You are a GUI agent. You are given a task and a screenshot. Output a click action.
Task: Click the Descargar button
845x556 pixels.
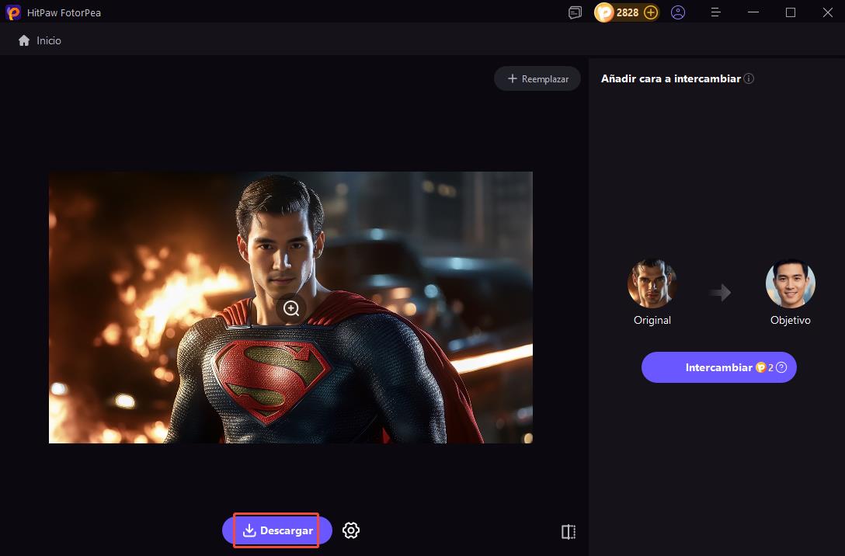(x=277, y=530)
